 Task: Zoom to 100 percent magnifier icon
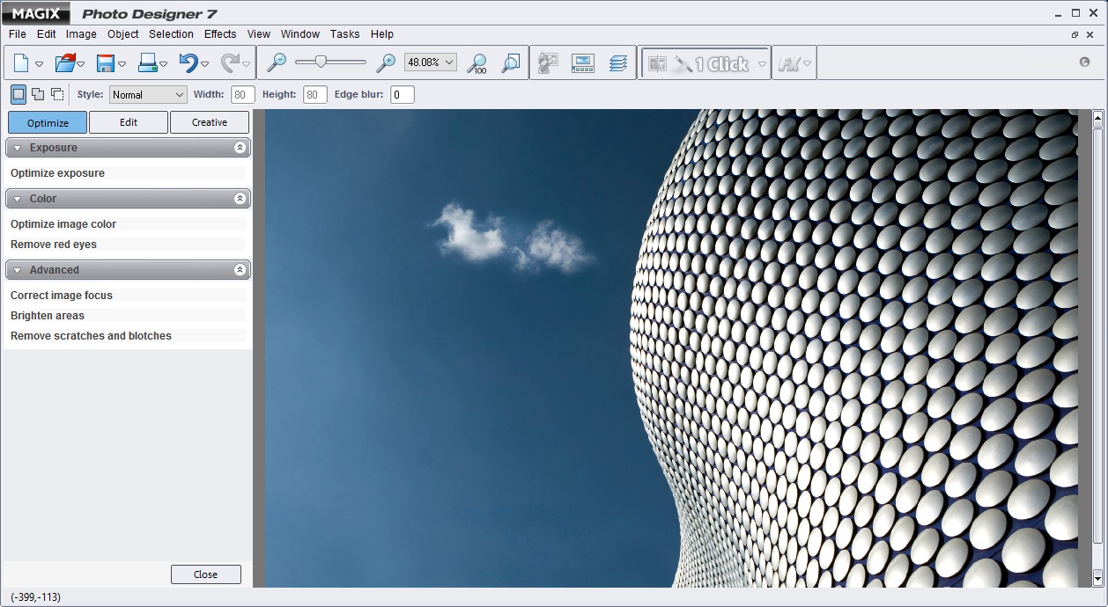click(x=477, y=63)
